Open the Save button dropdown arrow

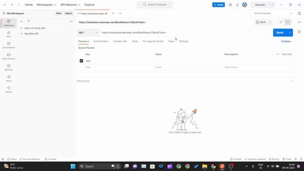click(x=270, y=22)
